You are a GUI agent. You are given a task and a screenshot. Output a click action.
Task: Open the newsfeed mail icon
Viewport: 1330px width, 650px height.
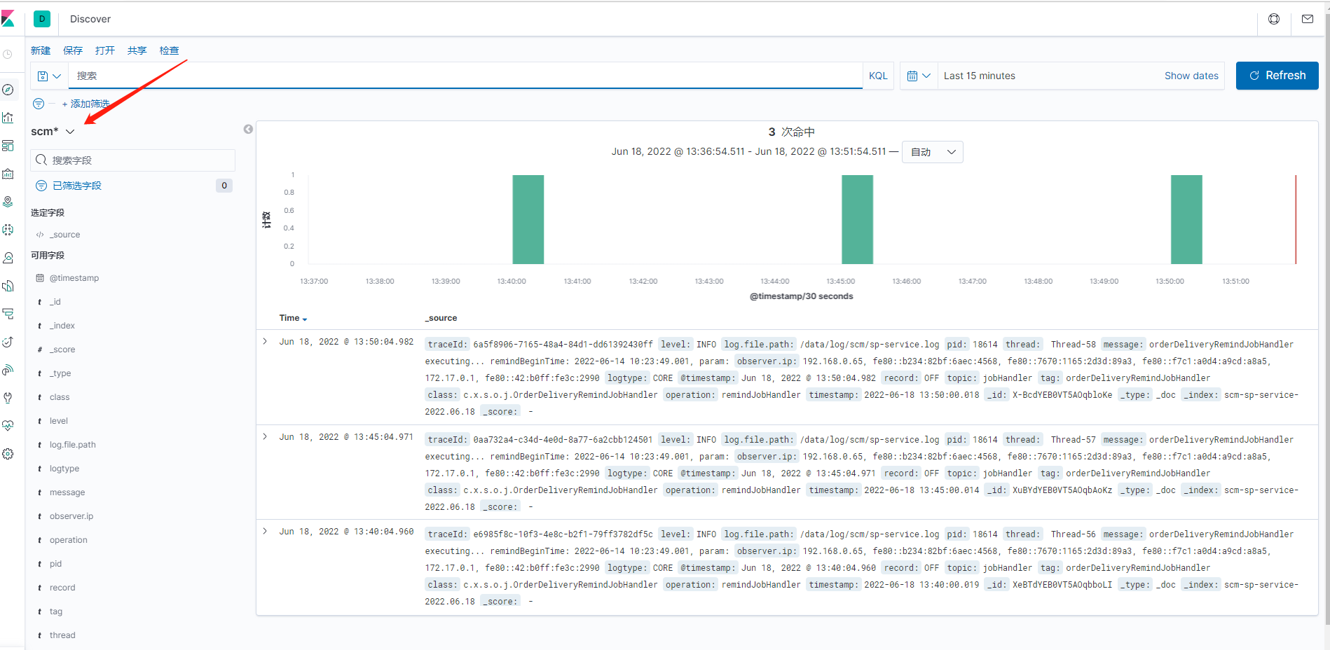pyautogui.click(x=1308, y=19)
